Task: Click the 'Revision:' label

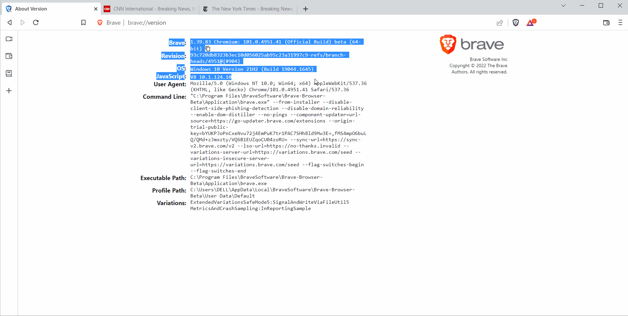Action: point(174,56)
